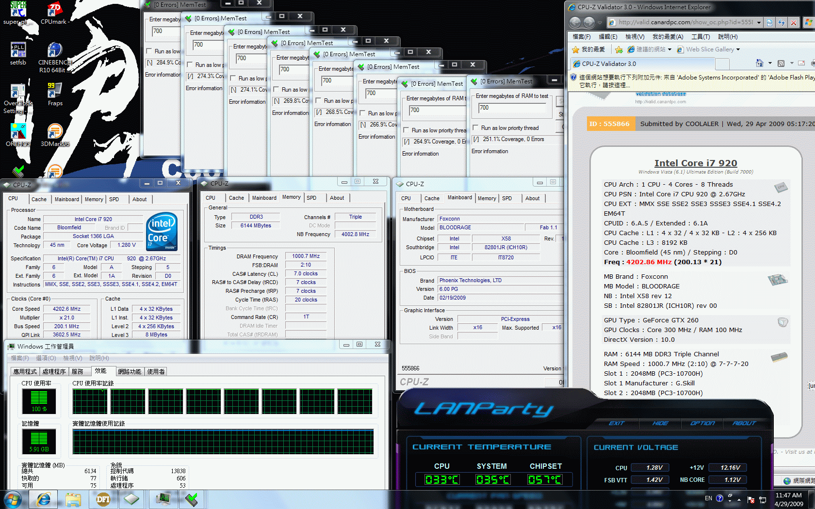Click ABOUT button in LANParty panel
Viewport: 815px width, 509px height.
tap(744, 423)
